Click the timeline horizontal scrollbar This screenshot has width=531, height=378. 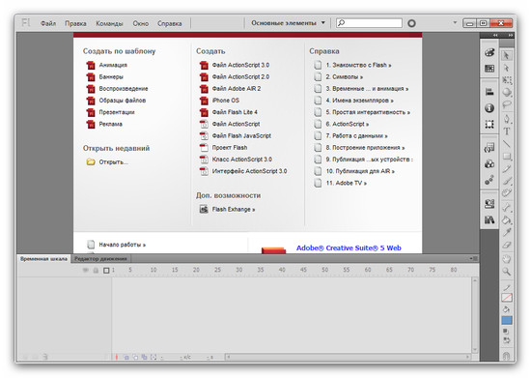pos(349,357)
